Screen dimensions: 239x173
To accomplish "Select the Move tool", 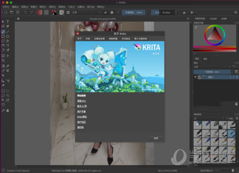I will pos(8,56).
